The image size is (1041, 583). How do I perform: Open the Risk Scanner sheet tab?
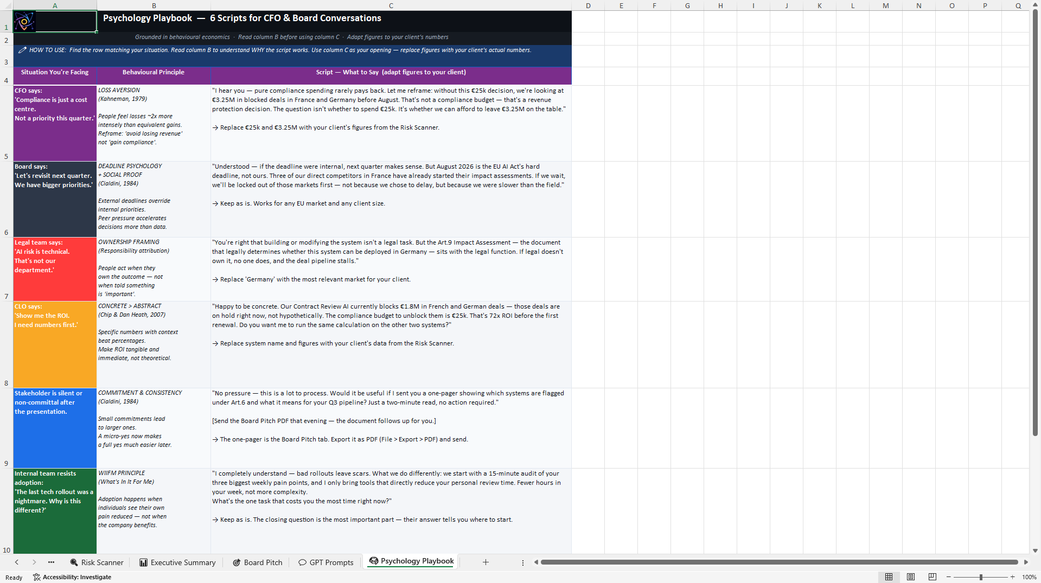pos(97,562)
